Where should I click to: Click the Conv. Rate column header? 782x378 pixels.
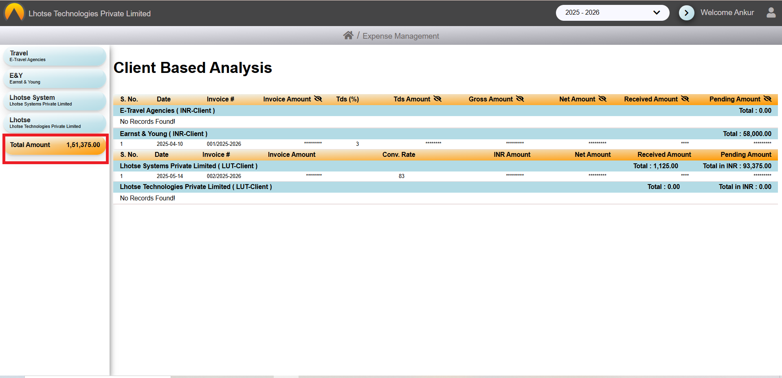pyautogui.click(x=399, y=154)
